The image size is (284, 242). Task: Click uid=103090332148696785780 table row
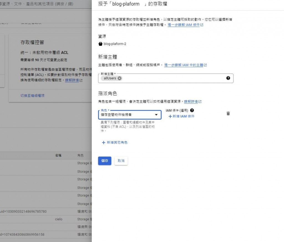click(x=46, y=211)
